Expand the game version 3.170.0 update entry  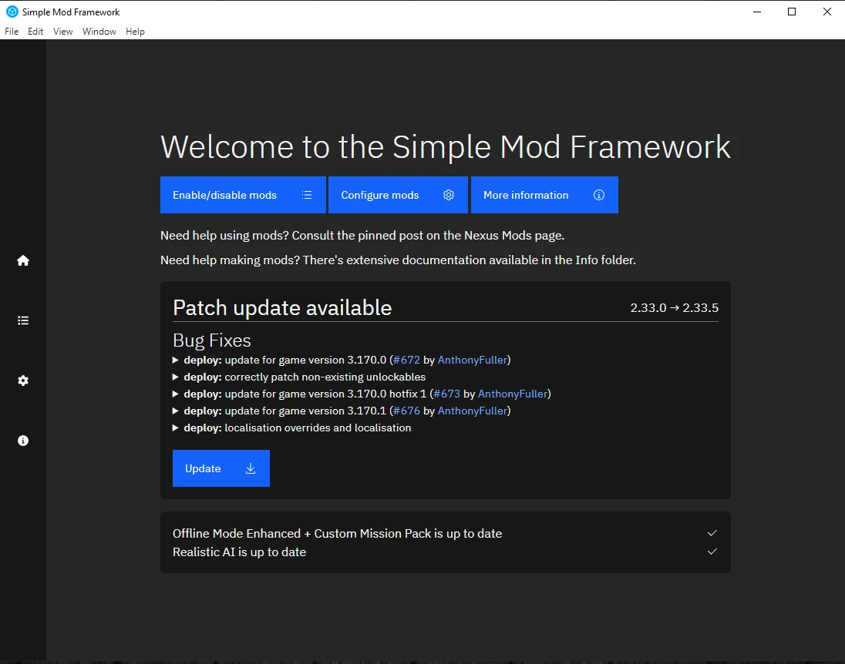(x=177, y=360)
